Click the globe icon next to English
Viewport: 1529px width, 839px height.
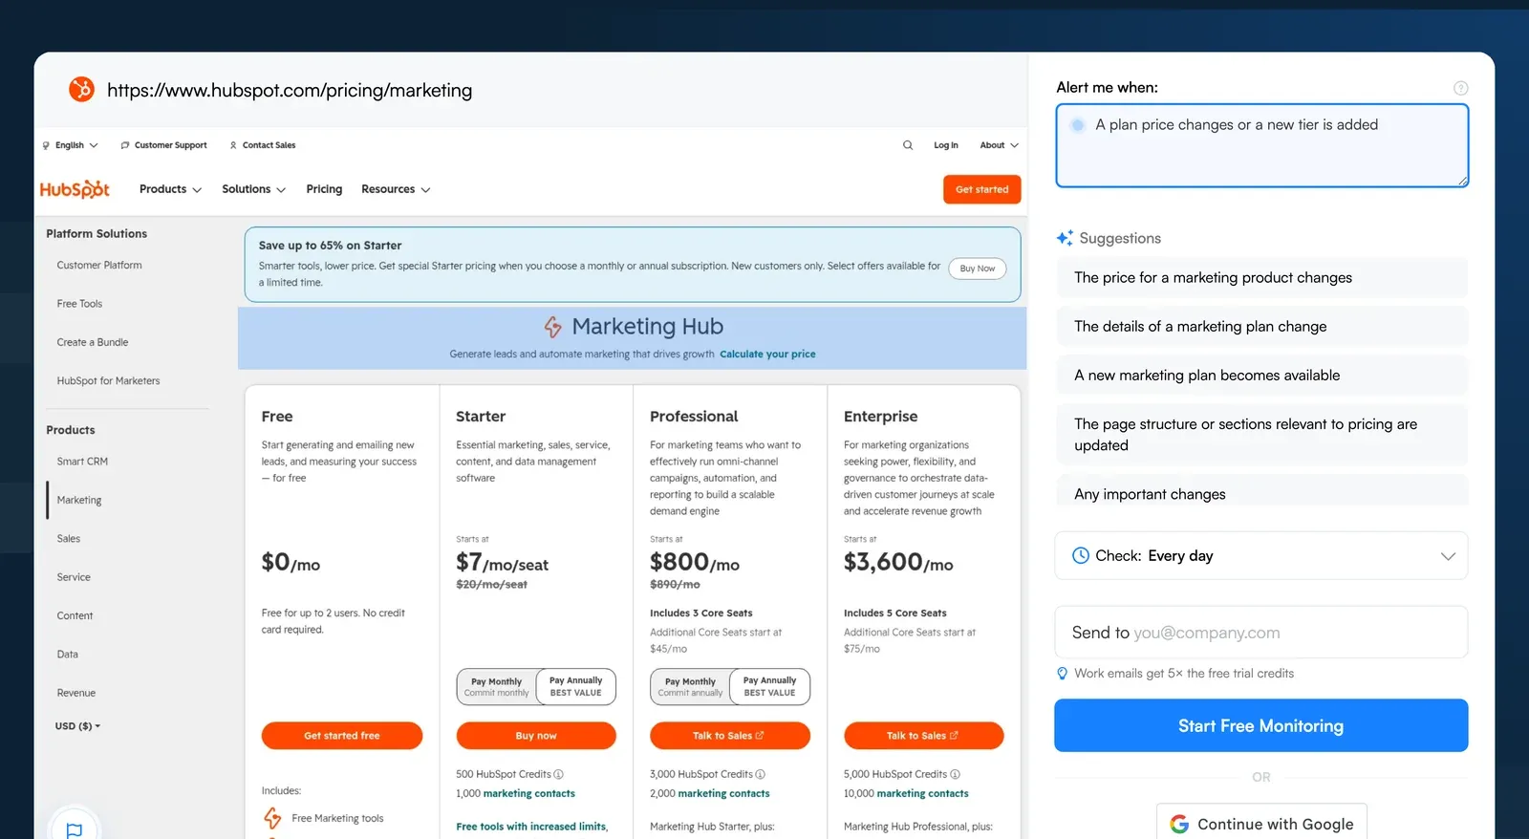[46, 145]
